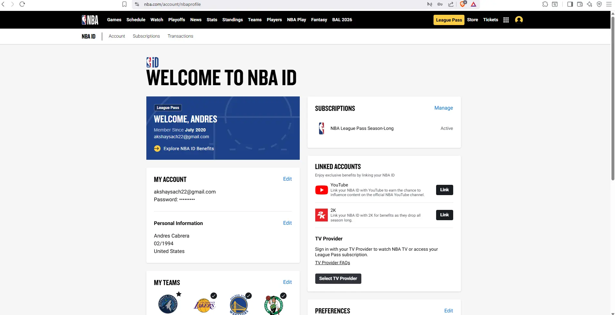
Task: Open the Fantasy menu item
Action: (319, 20)
